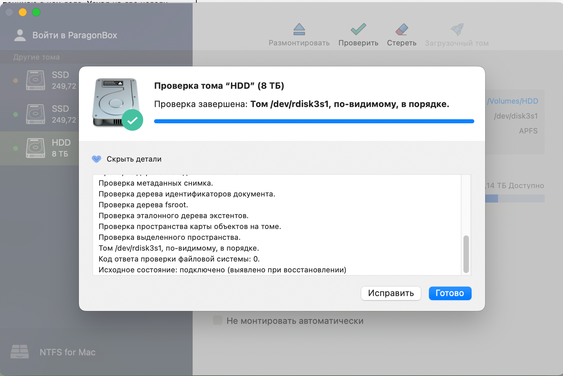Click the yellow minimize window button
The image size is (563, 376).
[23, 13]
